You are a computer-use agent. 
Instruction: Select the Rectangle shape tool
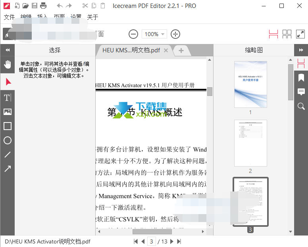8,126
